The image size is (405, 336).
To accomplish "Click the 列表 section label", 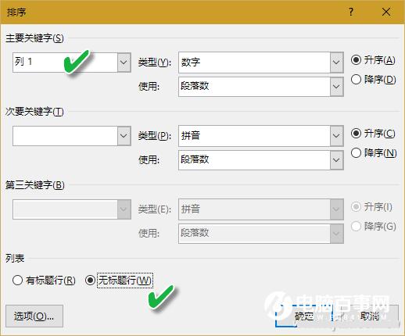I will 15,259.
